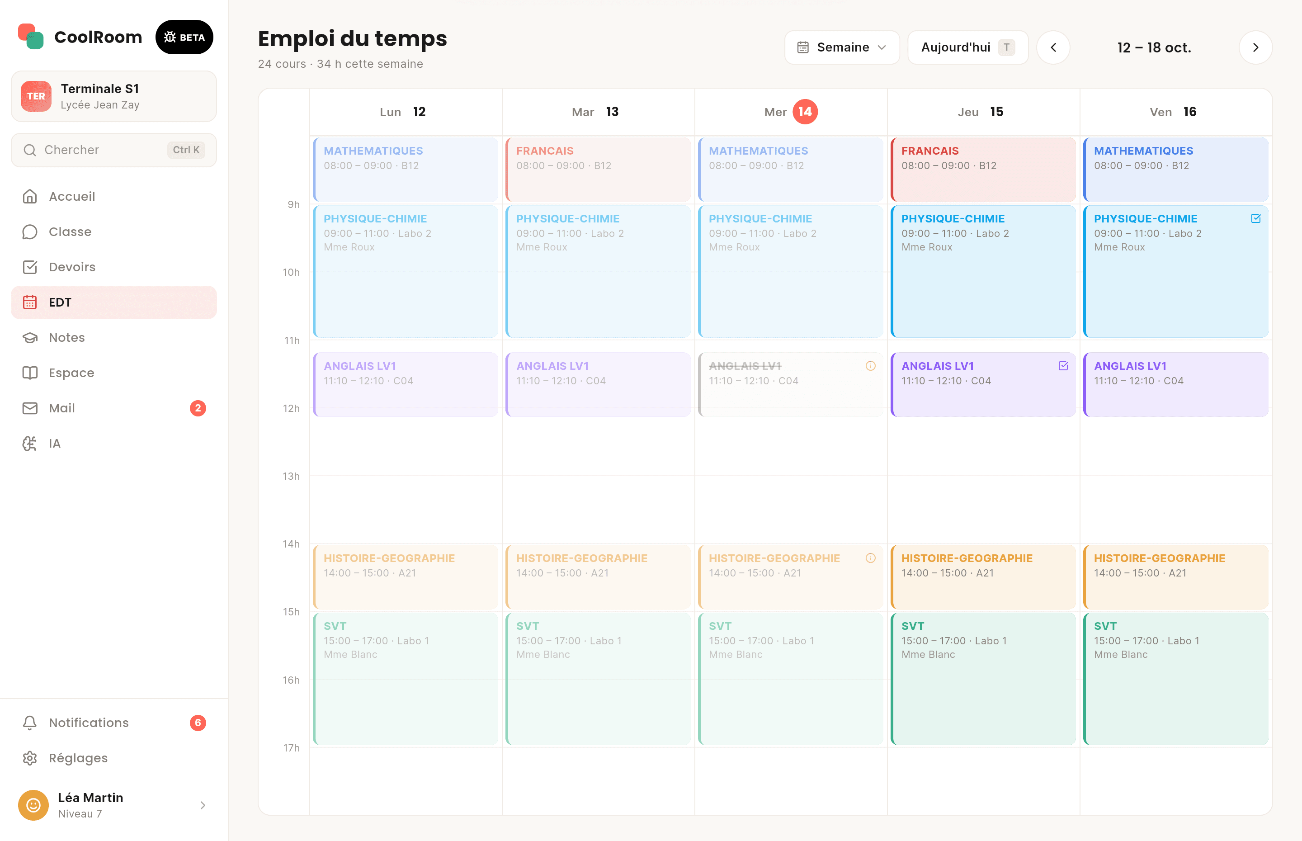
Task: Open Devoirs checkmark icon
Action: pyautogui.click(x=30, y=267)
